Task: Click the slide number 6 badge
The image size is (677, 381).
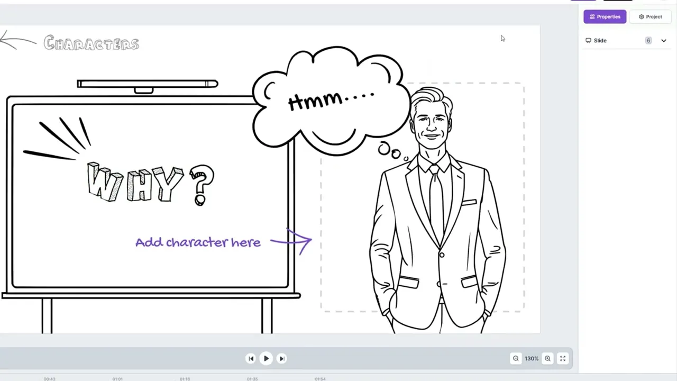Action: tap(648, 41)
